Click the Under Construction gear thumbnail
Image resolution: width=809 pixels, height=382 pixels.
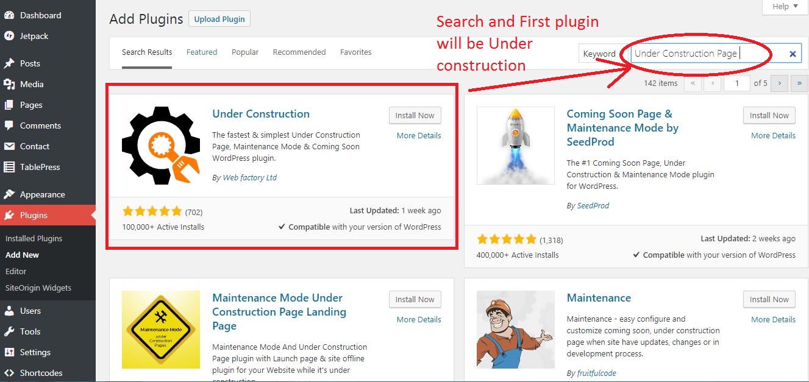click(161, 145)
